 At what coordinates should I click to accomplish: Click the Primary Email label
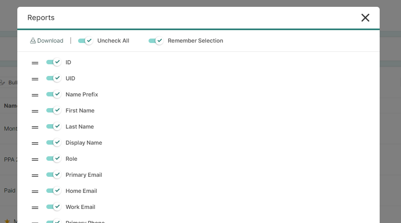(x=84, y=175)
